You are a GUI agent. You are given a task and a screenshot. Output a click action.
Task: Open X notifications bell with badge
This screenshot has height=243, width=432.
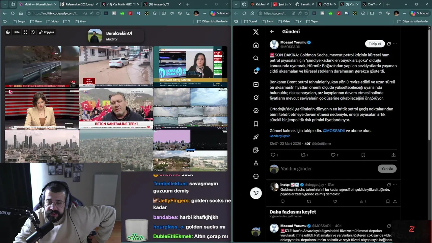pos(256,71)
